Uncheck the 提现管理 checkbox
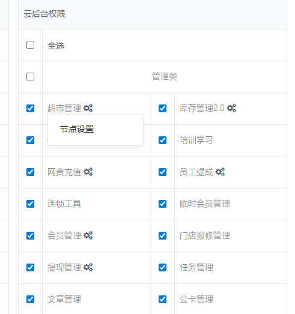The image size is (295, 314). [30, 268]
